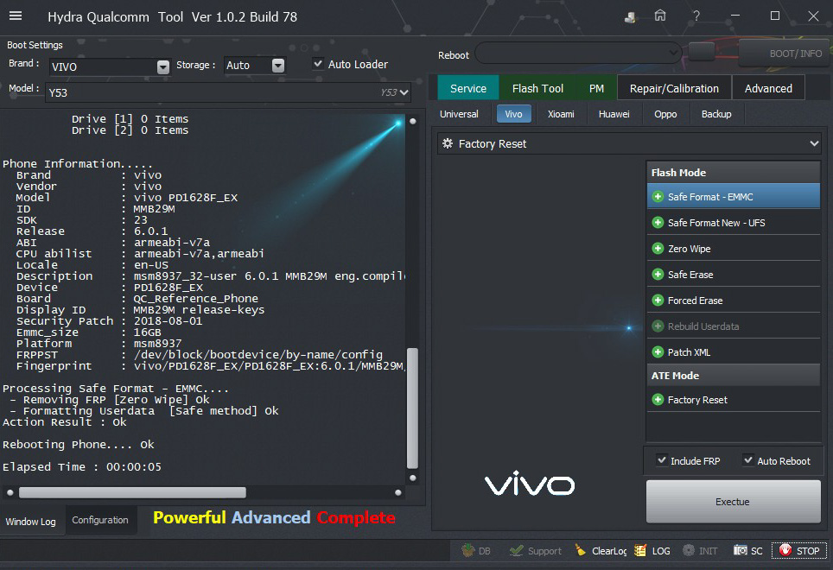
Task: Switch to the Flash Tool tab
Action: [537, 88]
